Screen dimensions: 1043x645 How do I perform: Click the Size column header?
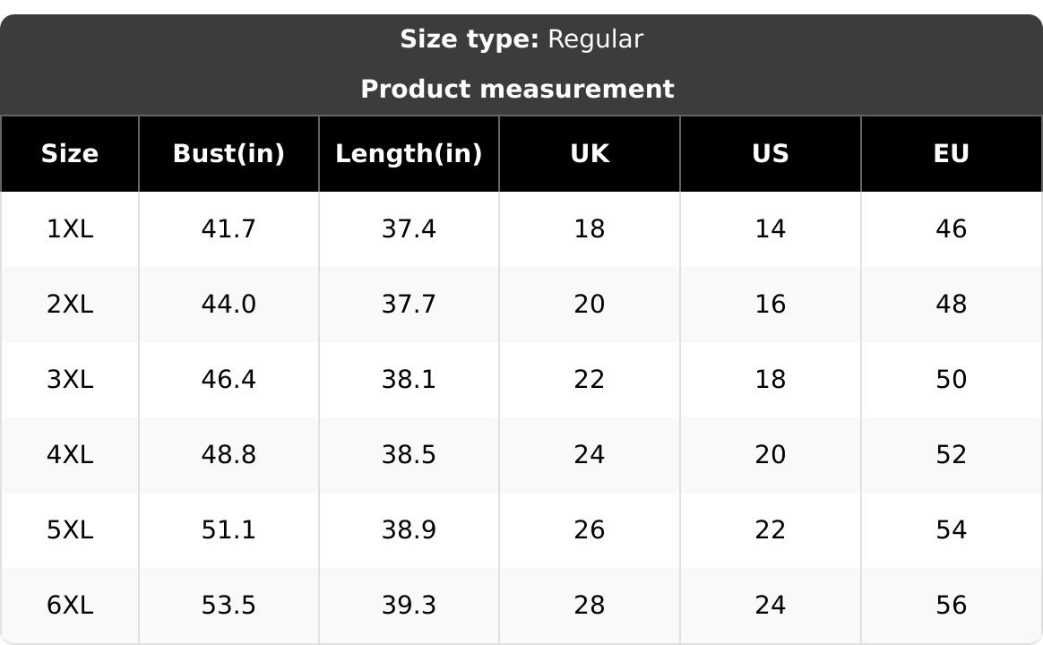(70, 153)
